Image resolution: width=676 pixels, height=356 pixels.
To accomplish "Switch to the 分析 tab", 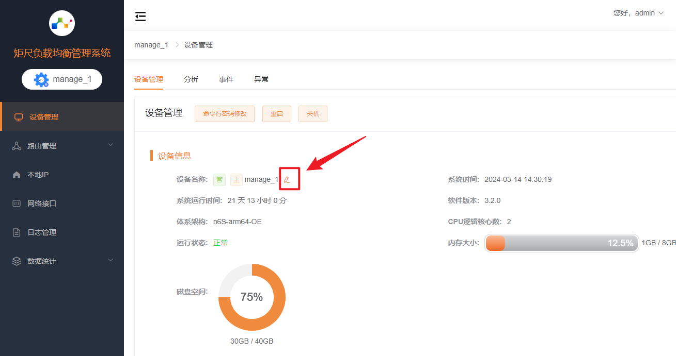I will click(x=191, y=79).
